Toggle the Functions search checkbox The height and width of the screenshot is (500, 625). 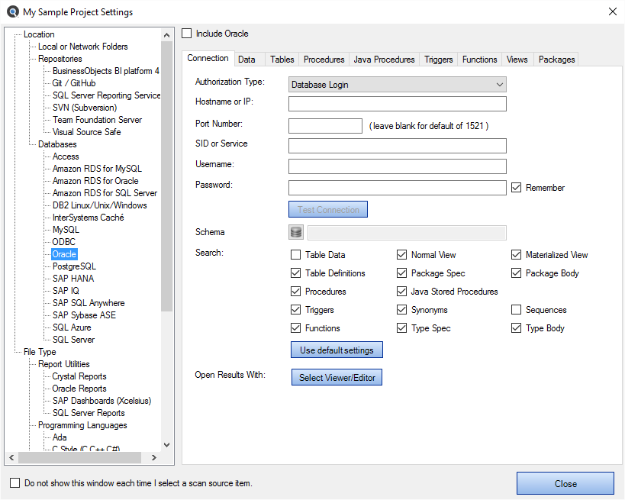[296, 327]
